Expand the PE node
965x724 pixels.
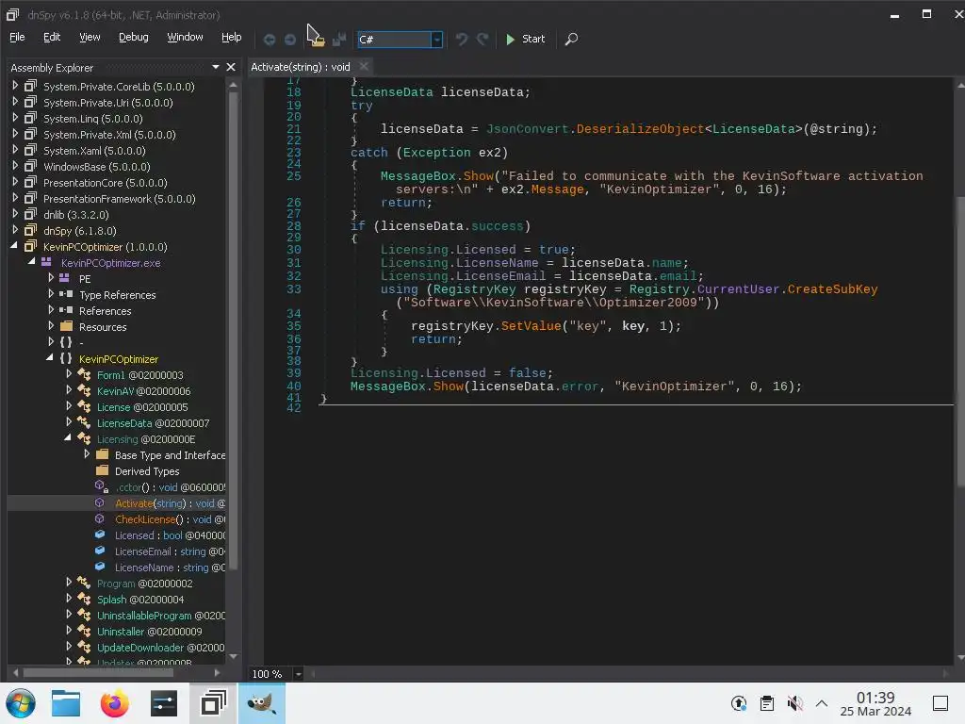coord(51,278)
